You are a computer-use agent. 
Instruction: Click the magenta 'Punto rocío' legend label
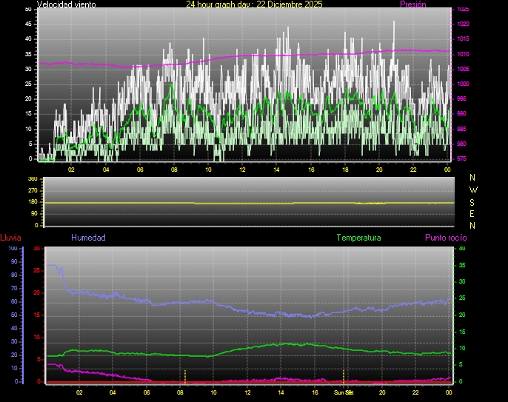(x=445, y=238)
